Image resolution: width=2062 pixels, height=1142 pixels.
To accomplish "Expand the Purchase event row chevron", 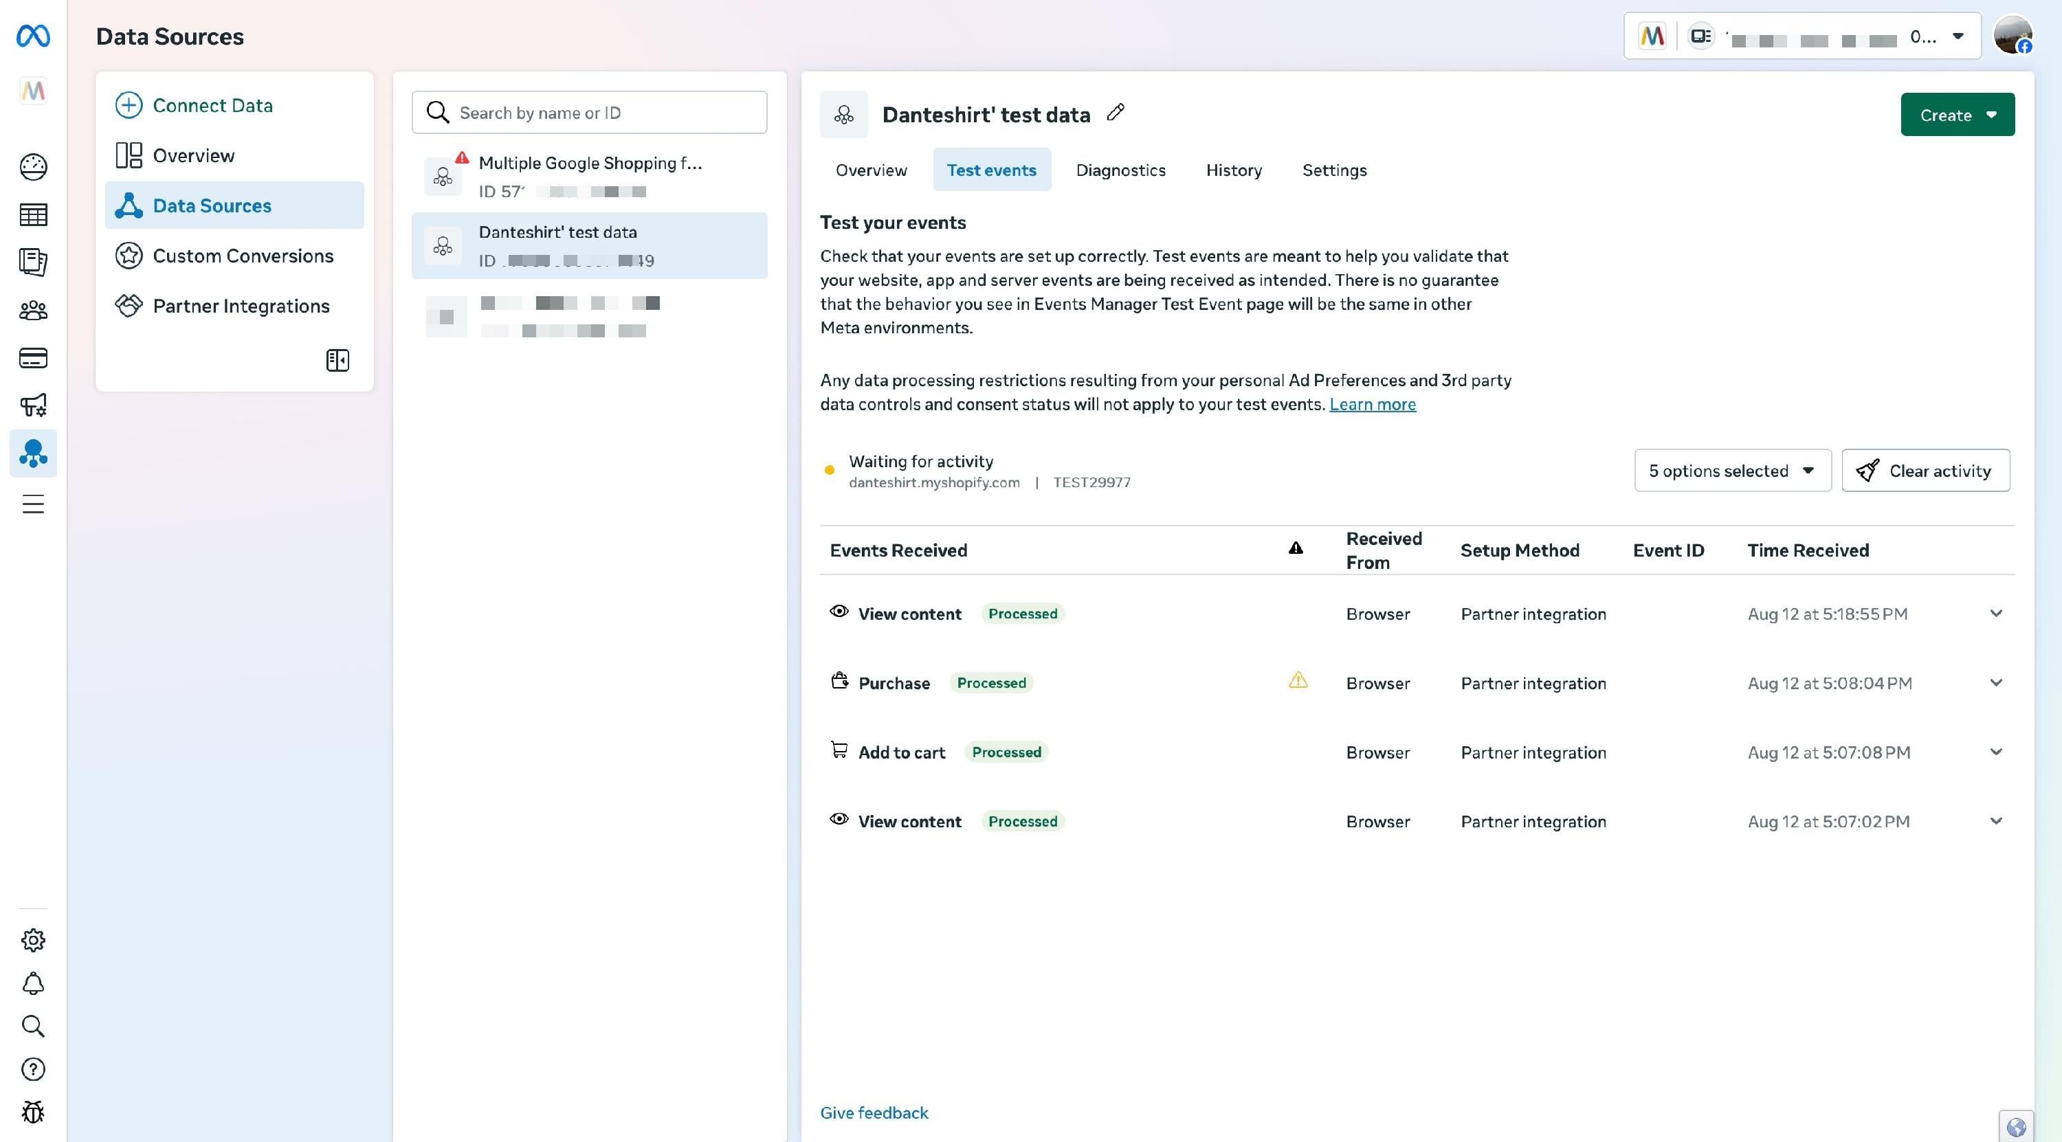I will [x=1995, y=682].
